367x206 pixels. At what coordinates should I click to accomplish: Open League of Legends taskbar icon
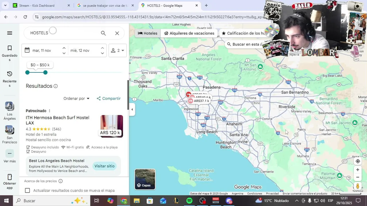(x=176, y=201)
